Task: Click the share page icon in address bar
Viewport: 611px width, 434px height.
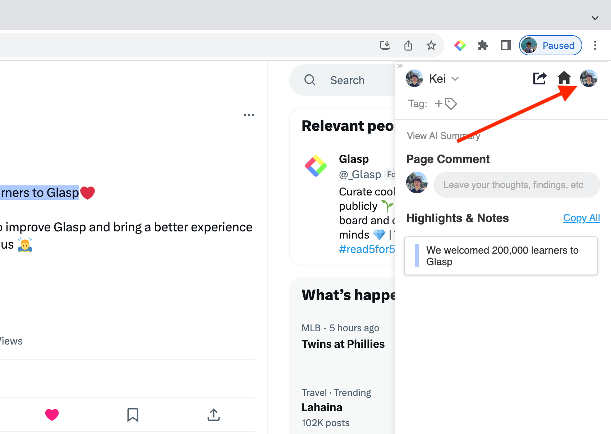Action: (408, 46)
